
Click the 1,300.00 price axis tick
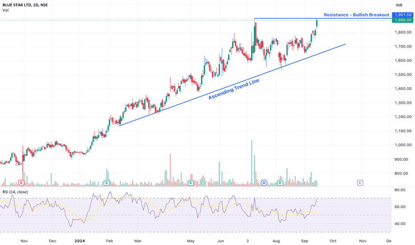pyautogui.click(x=403, y=103)
